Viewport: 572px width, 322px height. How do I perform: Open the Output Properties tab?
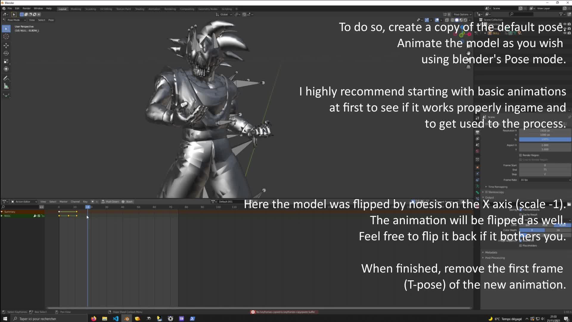point(478,132)
